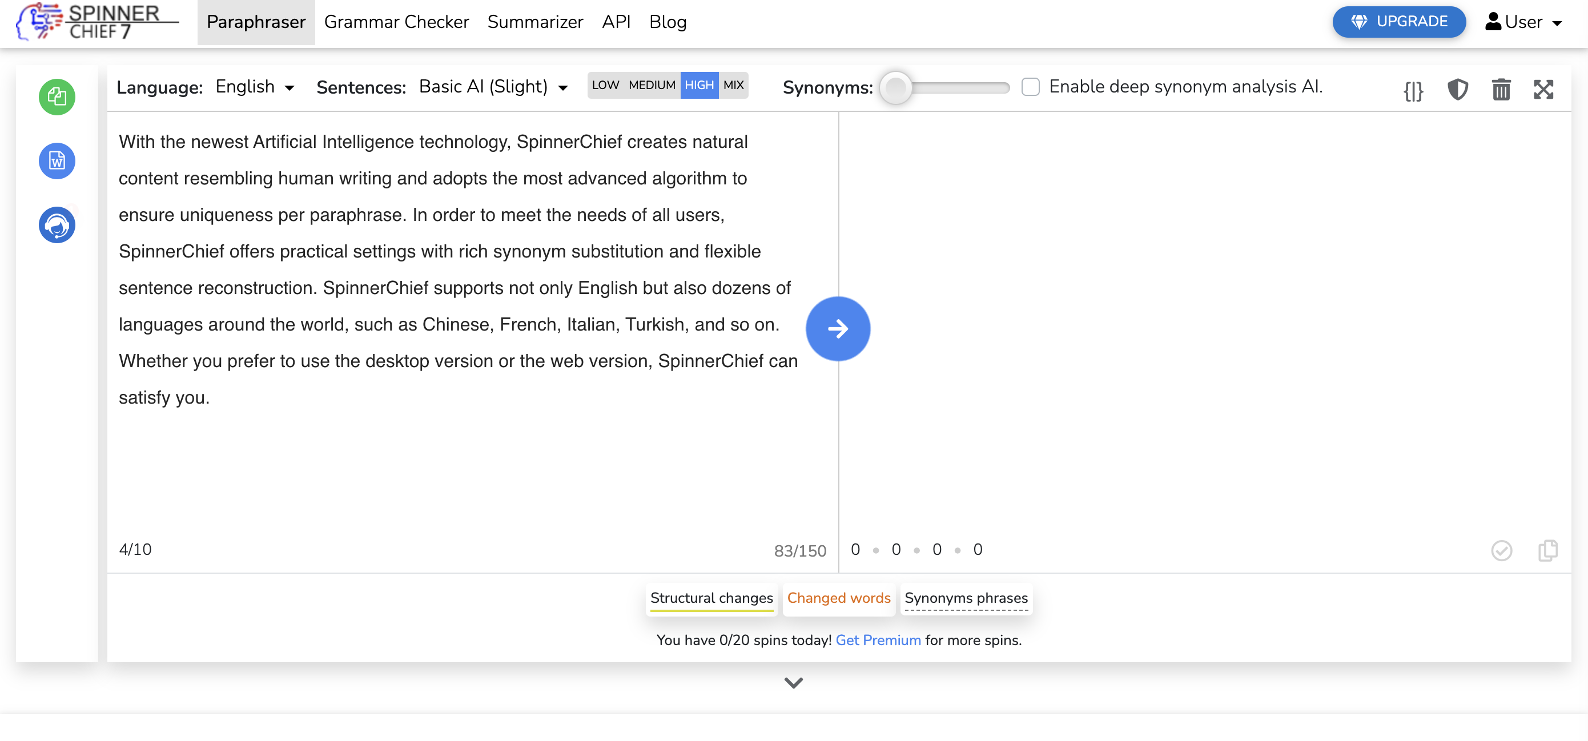
Task: Select the LOW paraphrase level
Action: click(605, 85)
